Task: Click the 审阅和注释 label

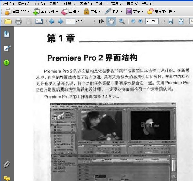Action: coord(163,12)
